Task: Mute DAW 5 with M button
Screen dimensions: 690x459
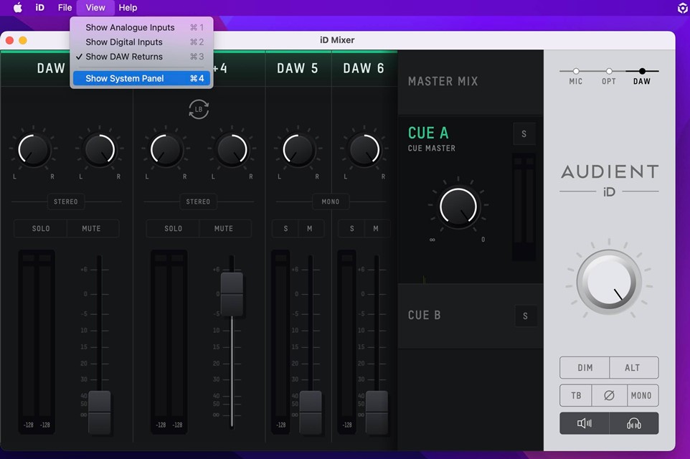Action: (310, 228)
